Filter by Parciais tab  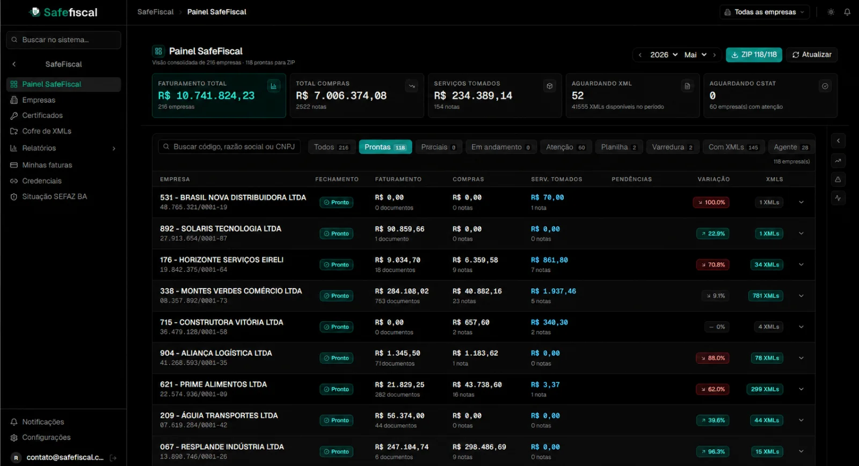[438, 147]
